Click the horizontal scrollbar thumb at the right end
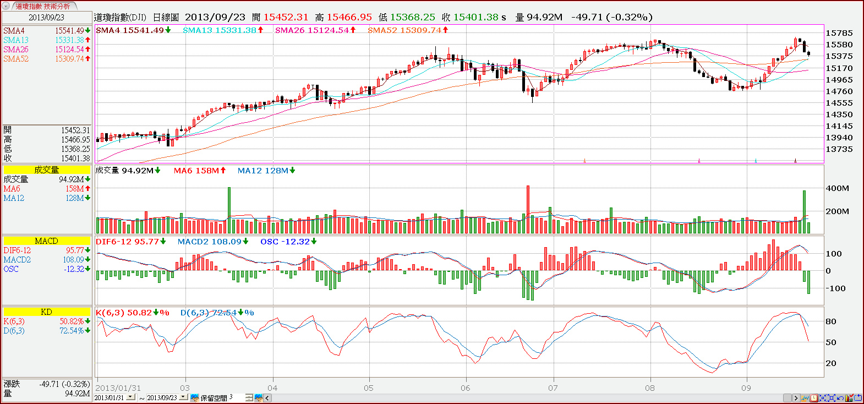This screenshot has width=864, height=404. coord(788,398)
